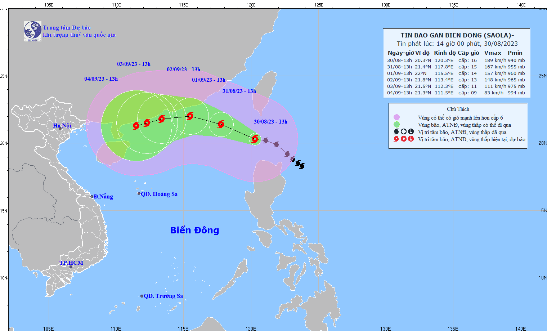The height and width of the screenshot is (331, 547).
Task: Click the Hà Nội city label
Action: pos(62,125)
